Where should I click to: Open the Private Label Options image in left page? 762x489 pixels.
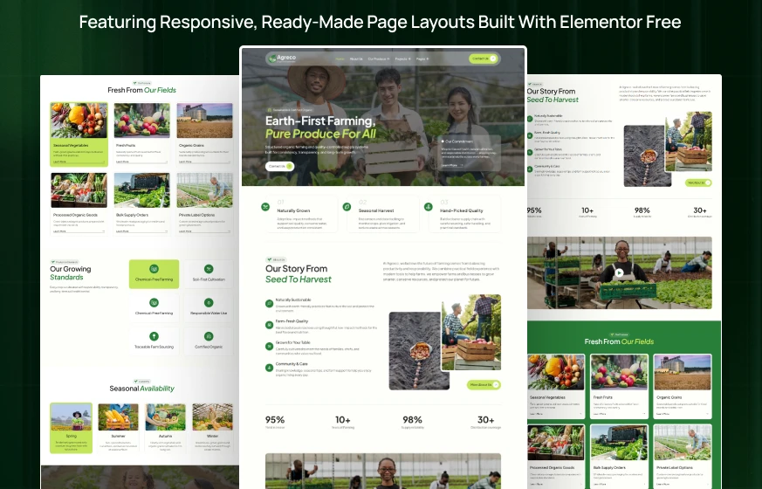pyautogui.click(x=204, y=190)
